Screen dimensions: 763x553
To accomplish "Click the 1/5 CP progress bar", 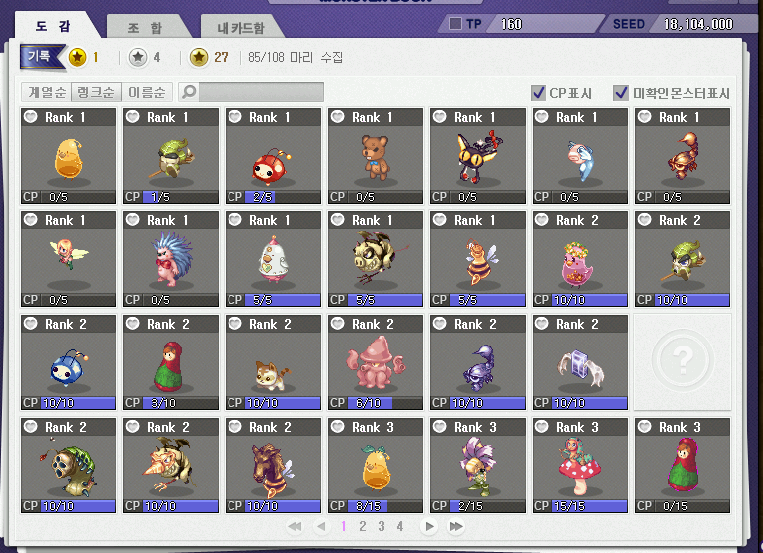I will 181,197.
